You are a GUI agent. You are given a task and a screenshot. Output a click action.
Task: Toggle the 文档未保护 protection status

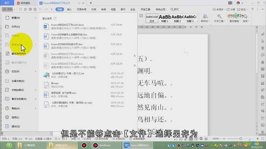click(137, 139)
